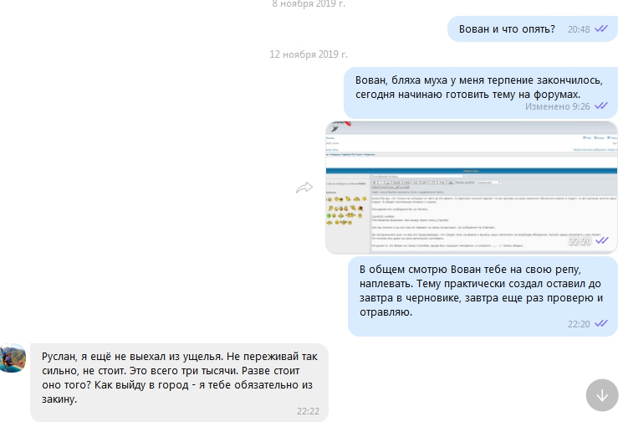Click read checkmarks on "Вован и что опять?"

click(601, 28)
